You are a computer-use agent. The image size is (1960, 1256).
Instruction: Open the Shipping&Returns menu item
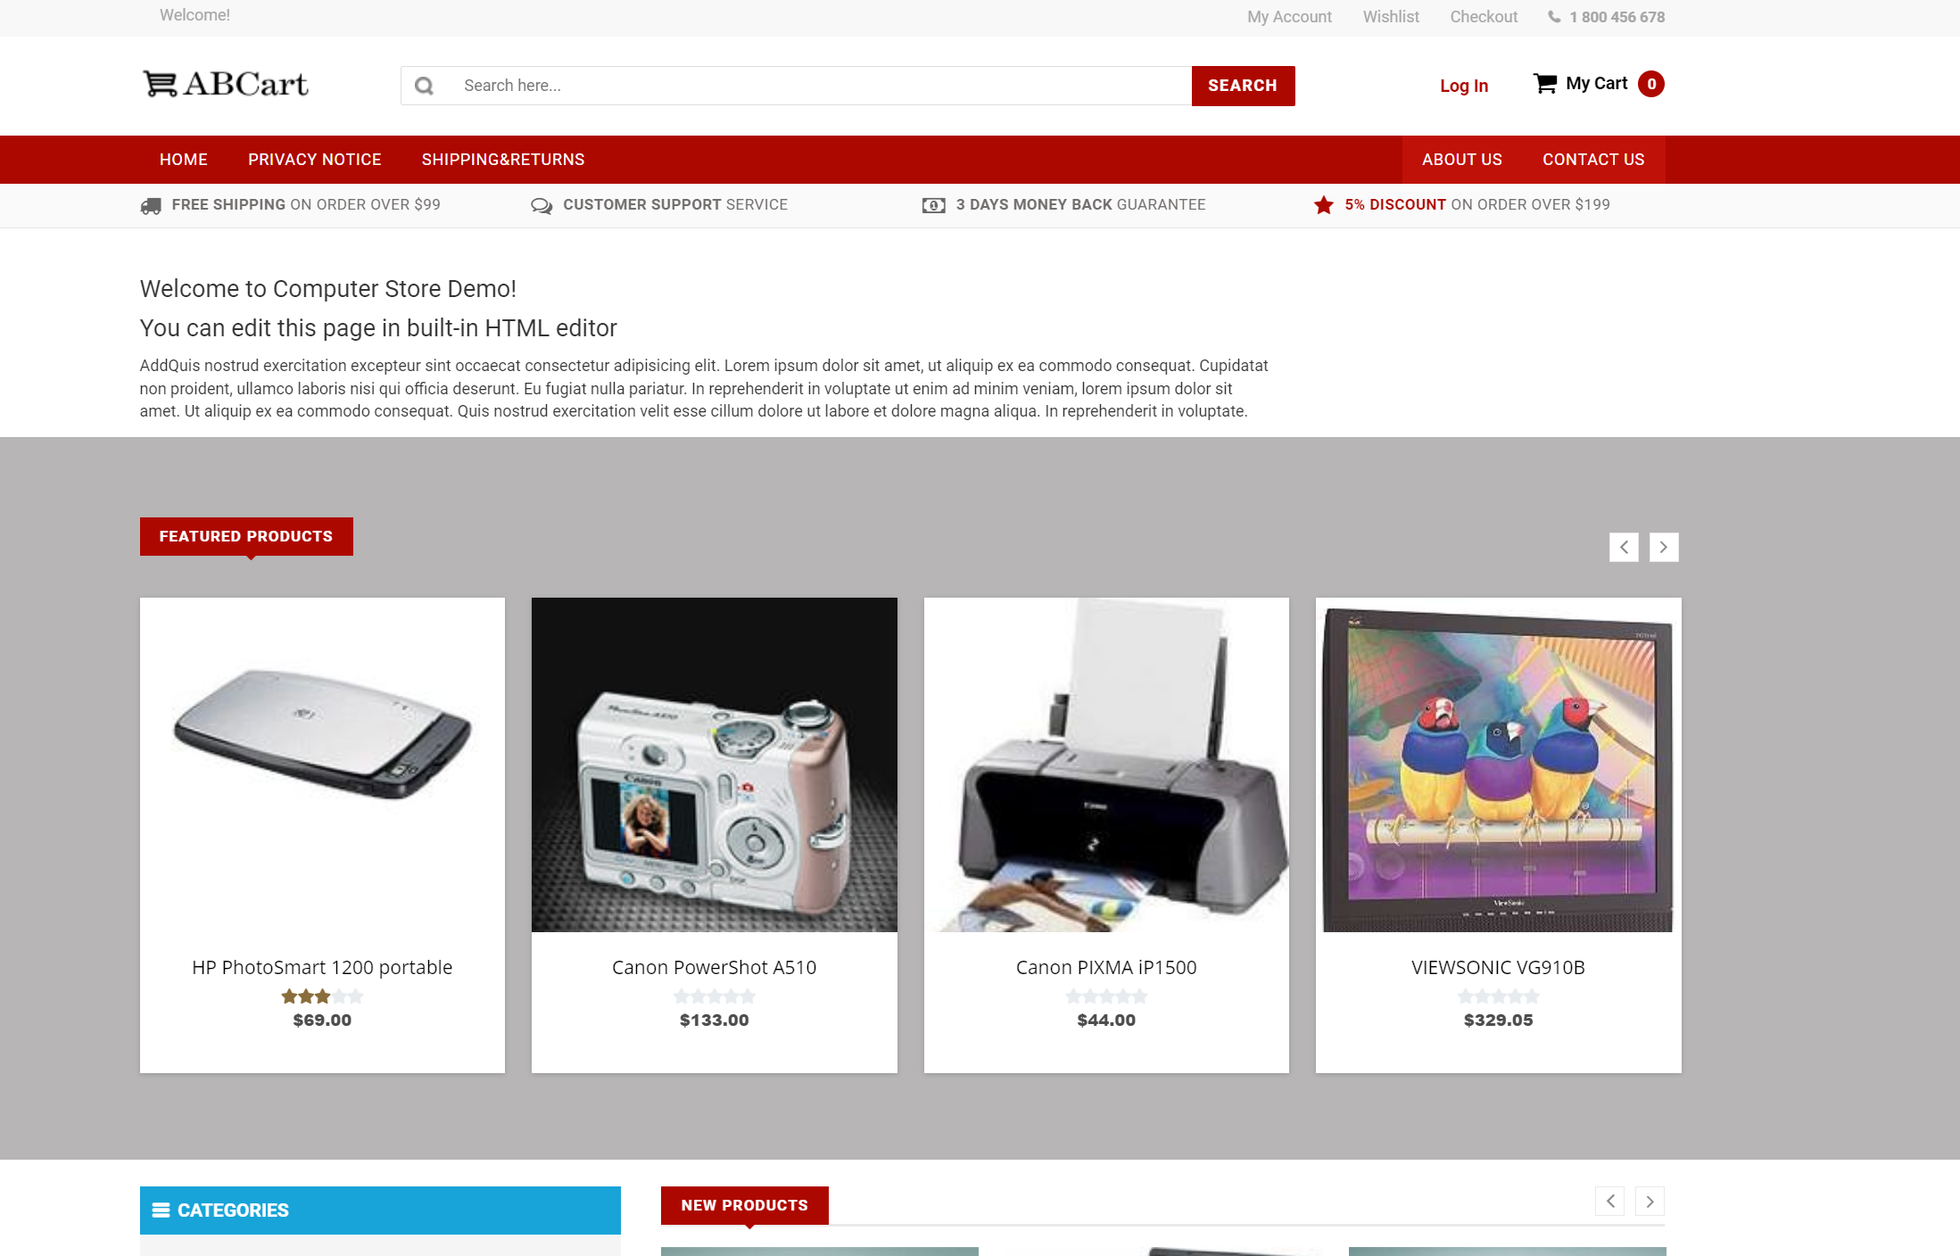point(503,160)
